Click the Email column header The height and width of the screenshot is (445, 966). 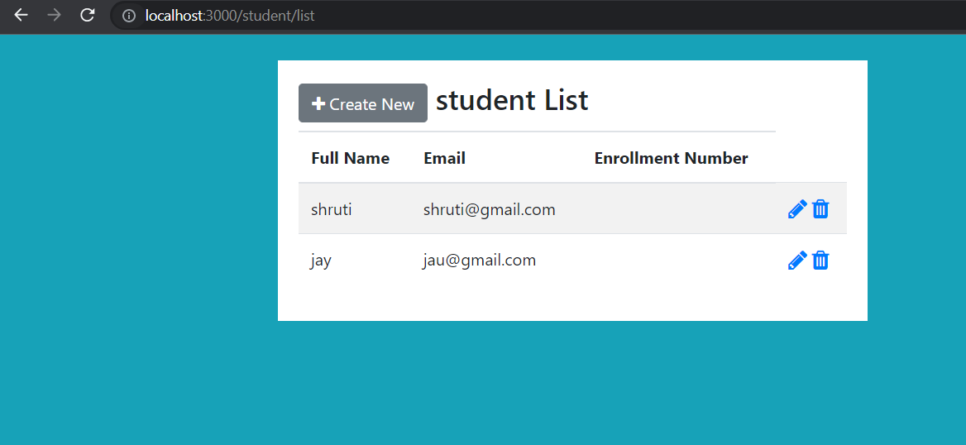[444, 158]
